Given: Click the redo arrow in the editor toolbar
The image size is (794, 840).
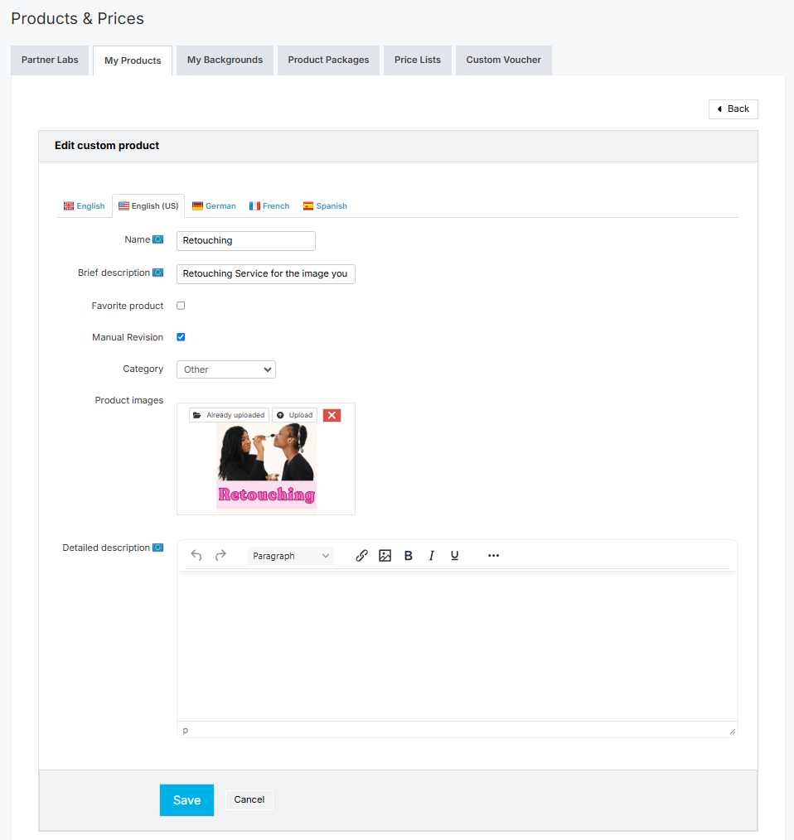Looking at the screenshot, I should tap(220, 556).
